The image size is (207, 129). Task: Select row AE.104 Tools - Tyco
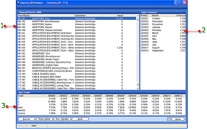(77, 42)
